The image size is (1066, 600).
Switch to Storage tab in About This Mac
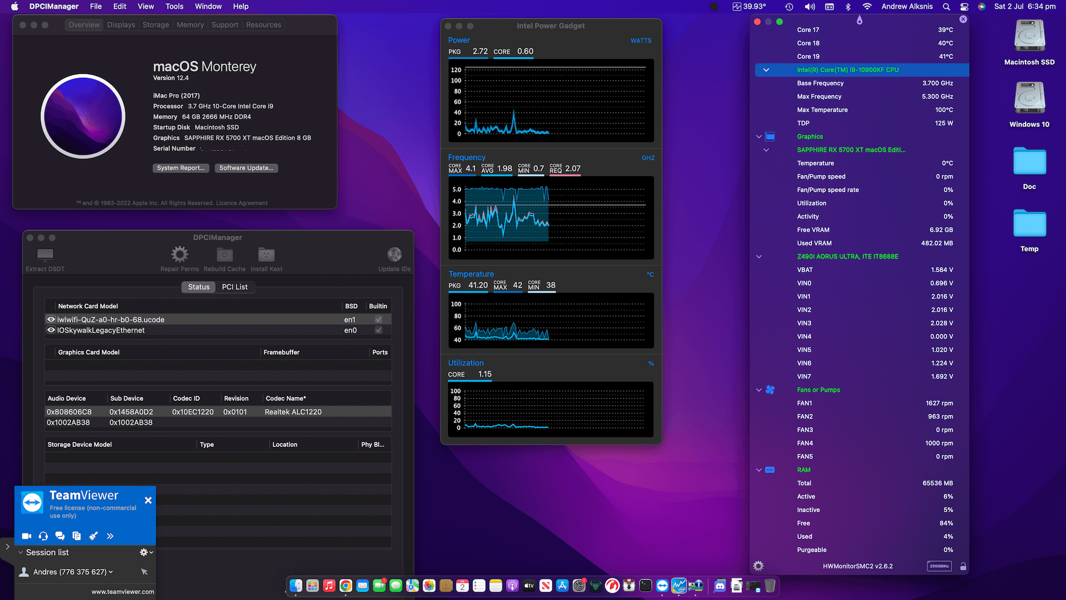pos(156,25)
